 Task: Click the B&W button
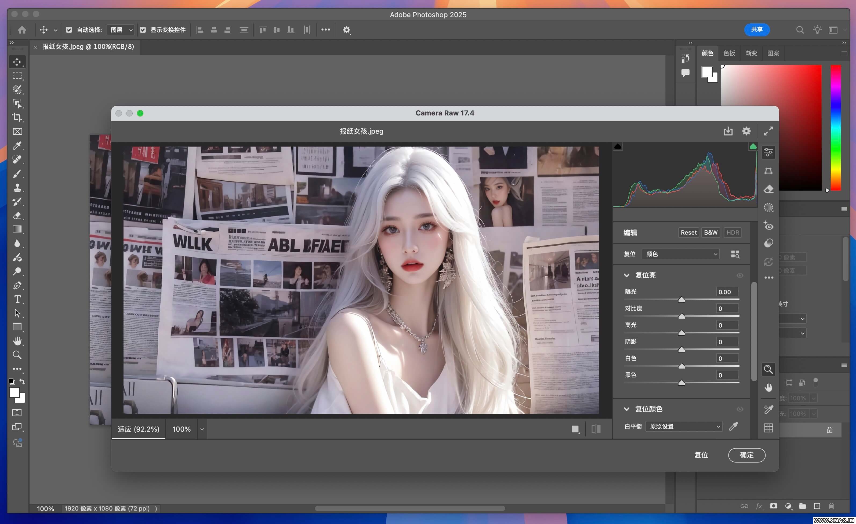tap(710, 233)
